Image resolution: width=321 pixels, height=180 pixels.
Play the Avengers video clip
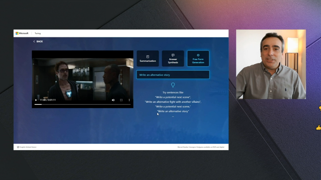(x=36, y=100)
